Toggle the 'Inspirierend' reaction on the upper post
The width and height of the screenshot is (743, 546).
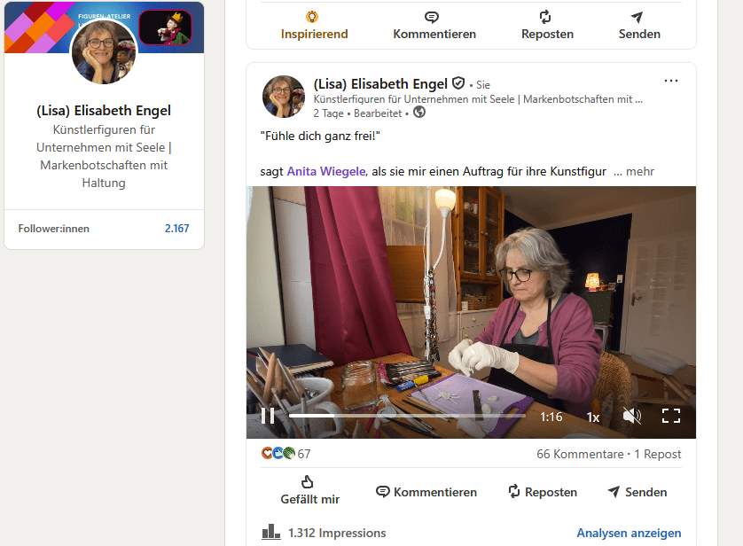(314, 26)
